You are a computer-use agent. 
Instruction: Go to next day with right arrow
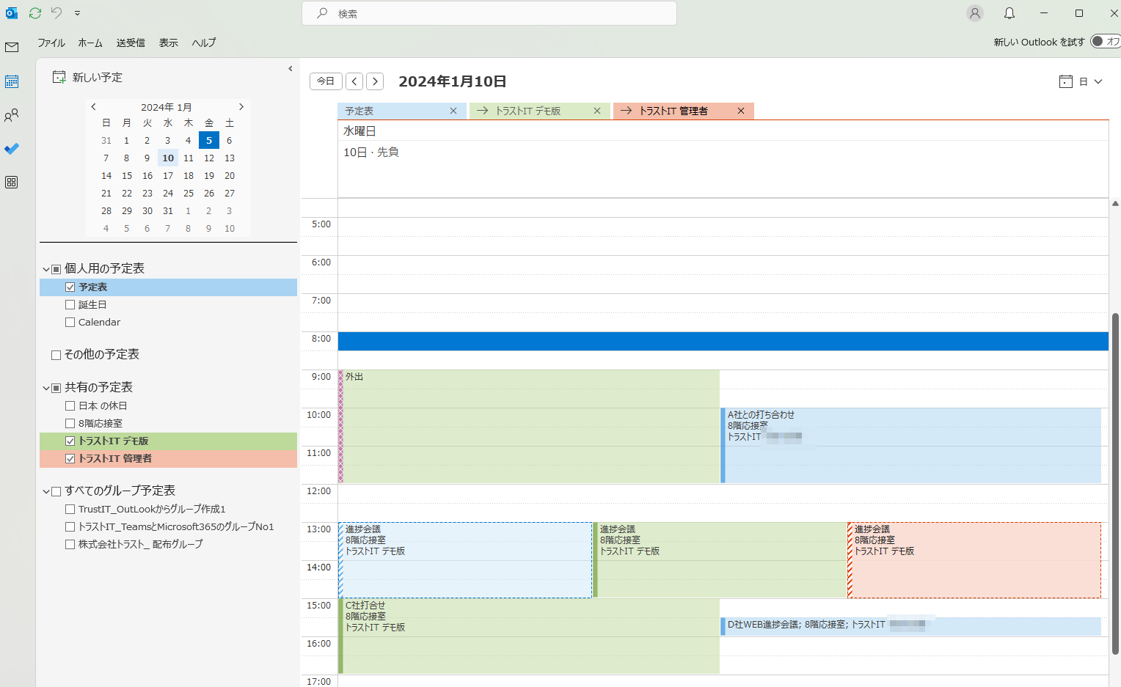click(x=375, y=81)
